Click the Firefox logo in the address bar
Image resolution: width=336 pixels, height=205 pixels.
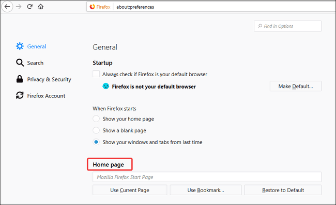point(92,7)
